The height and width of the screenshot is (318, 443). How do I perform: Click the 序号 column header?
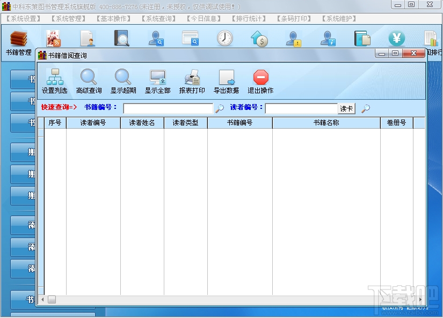tap(55, 123)
